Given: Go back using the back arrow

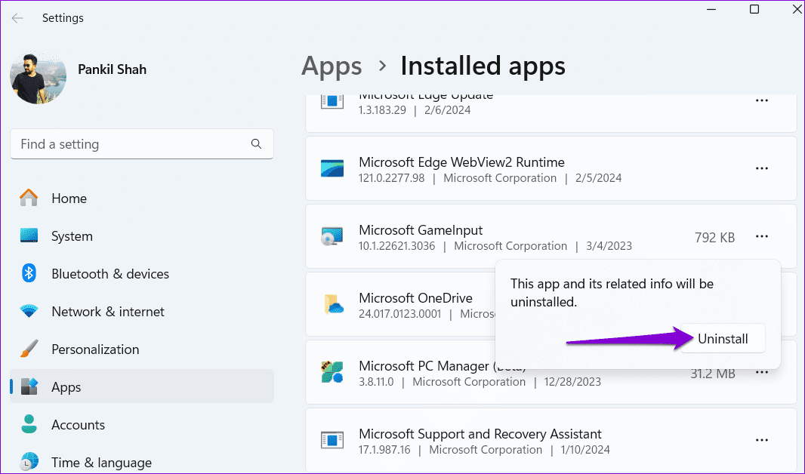Looking at the screenshot, I should point(17,17).
